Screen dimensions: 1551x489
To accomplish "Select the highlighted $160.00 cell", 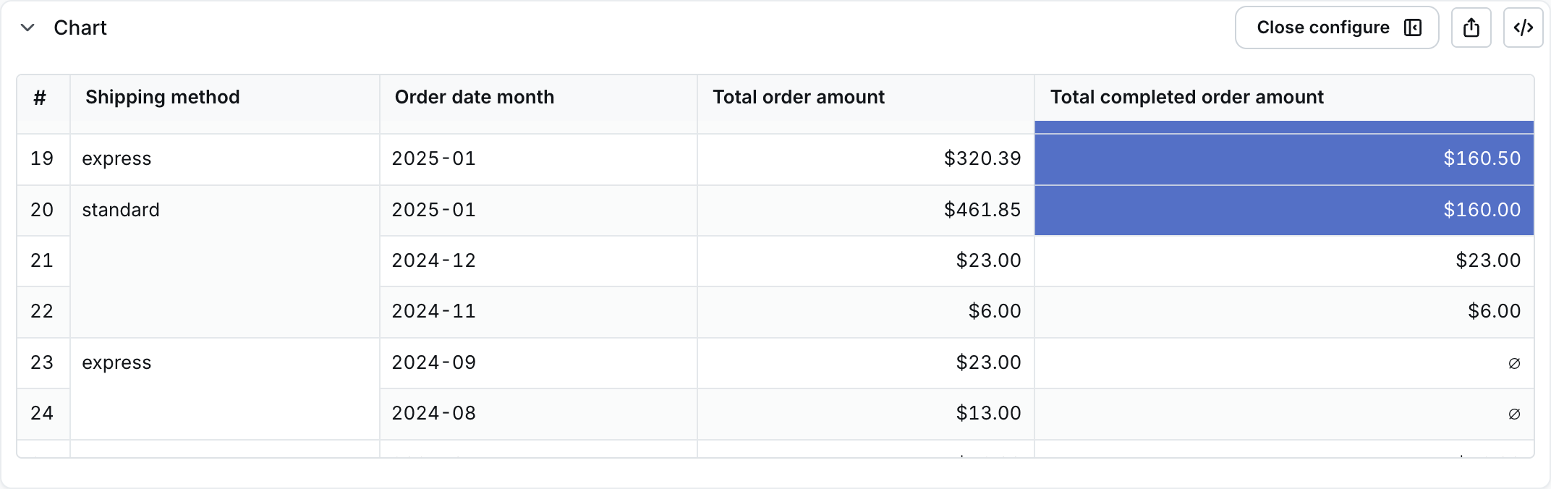I will tap(1284, 210).
